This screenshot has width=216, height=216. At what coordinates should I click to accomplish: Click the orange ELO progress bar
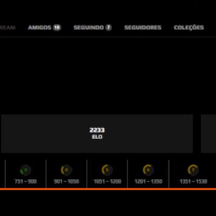108,189
